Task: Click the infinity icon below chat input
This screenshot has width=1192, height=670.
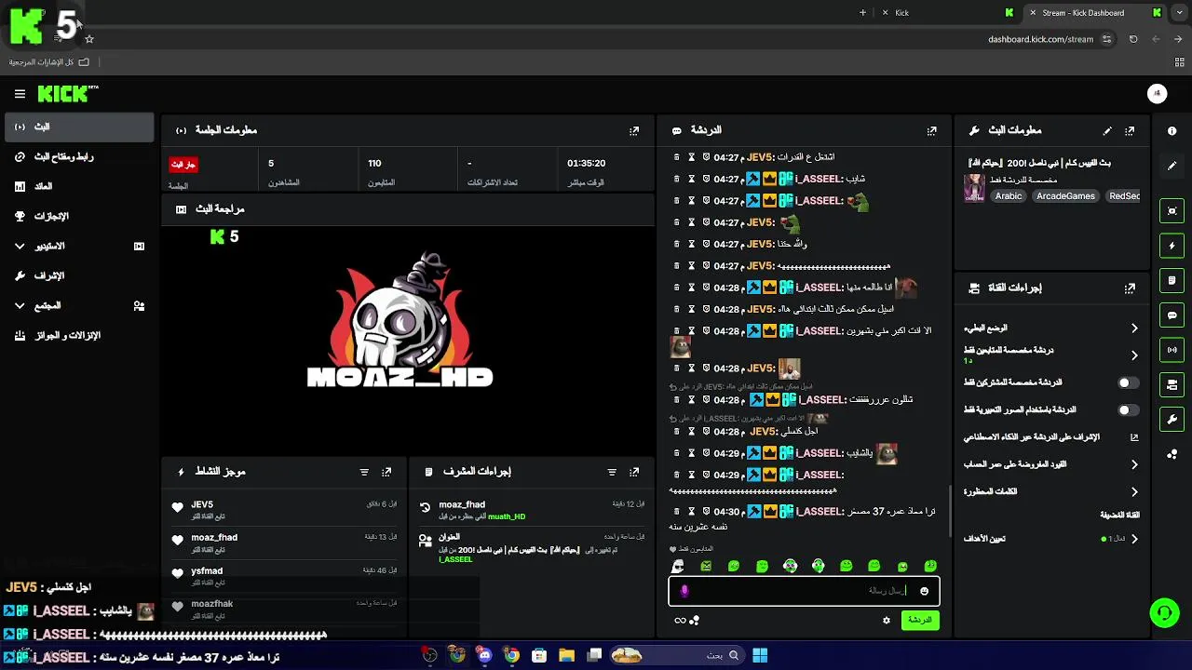Action: pyautogui.click(x=680, y=621)
